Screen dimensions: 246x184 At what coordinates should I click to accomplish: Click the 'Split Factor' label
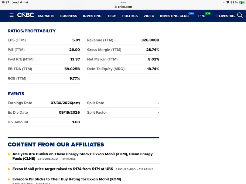pos(97,112)
